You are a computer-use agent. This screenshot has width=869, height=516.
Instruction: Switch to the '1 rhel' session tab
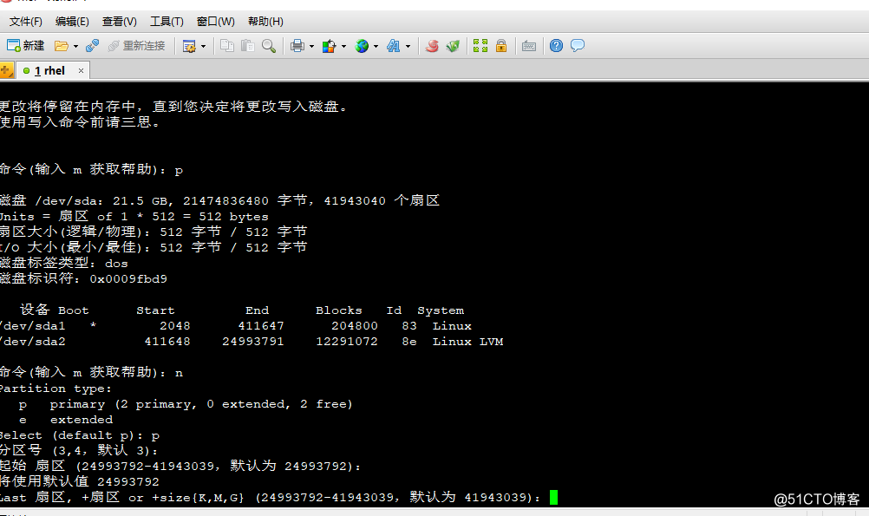[50, 71]
